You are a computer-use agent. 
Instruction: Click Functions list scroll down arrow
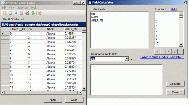click(x=181, y=45)
